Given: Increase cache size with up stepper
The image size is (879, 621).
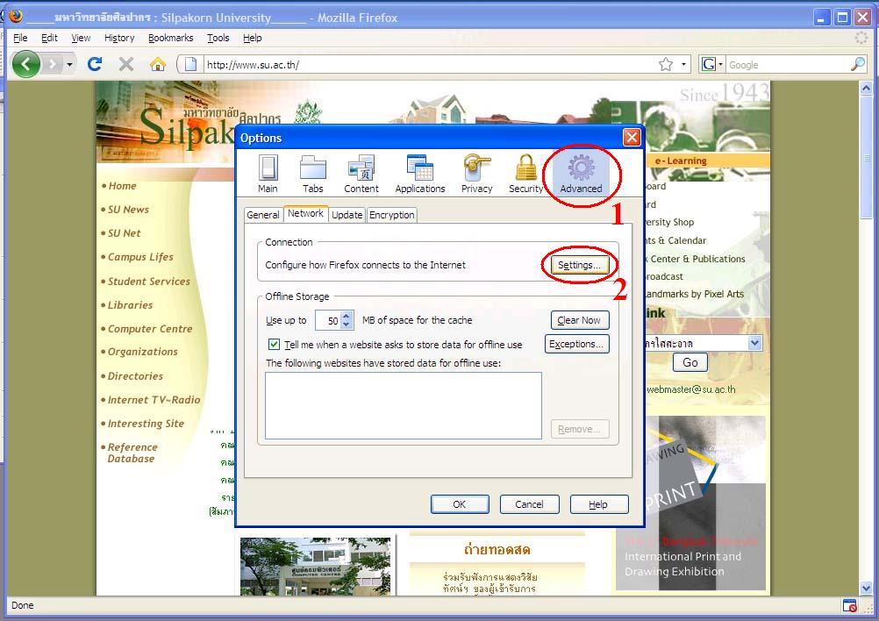Looking at the screenshot, I should (x=347, y=316).
